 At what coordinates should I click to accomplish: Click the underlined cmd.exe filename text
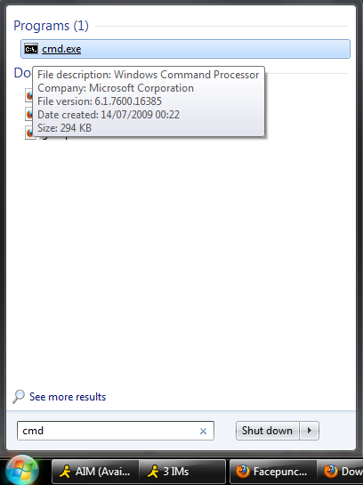coord(61,49)
